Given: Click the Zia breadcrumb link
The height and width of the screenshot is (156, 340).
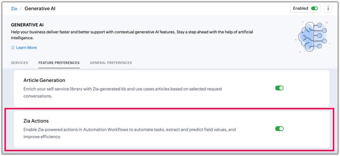Looking at the screenshot, I should click(x=14, y=8).
